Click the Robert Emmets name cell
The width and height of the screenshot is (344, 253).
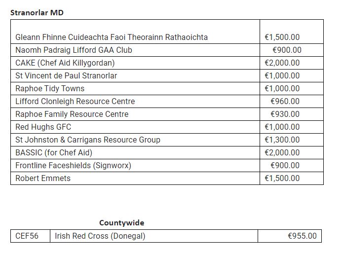pyautogui.click(x=43, y=178)
